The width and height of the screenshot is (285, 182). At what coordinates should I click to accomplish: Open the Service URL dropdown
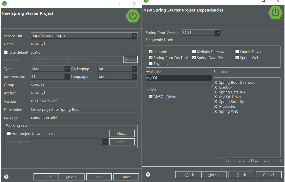(135, 36)
